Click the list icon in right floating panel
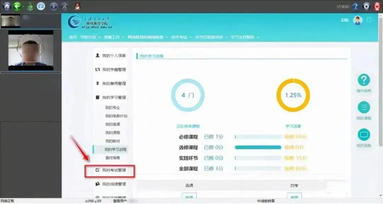 [x=364, y=108]
